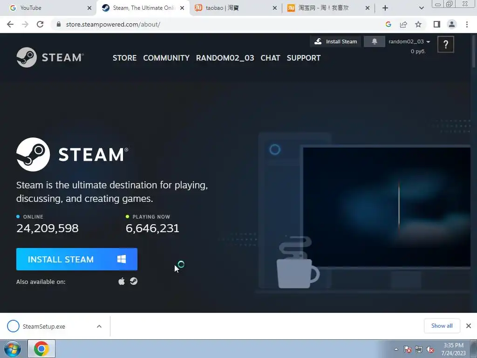Click the Steam circular logo above tagline
The height and width of the screenshot is (358, 477).
[x=33, y=154]
